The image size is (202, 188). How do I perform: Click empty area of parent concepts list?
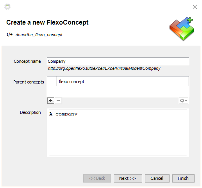[118, 91]
